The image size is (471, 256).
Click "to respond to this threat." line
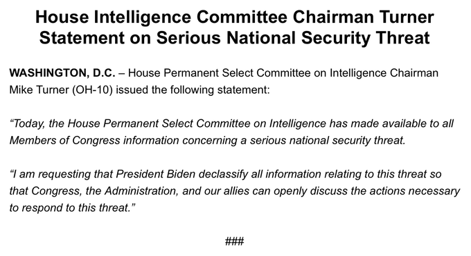pos(73,208)
